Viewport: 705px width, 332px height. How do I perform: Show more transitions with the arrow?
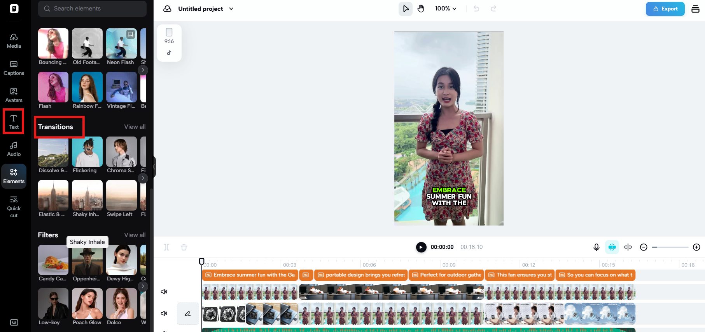[143, 178]
